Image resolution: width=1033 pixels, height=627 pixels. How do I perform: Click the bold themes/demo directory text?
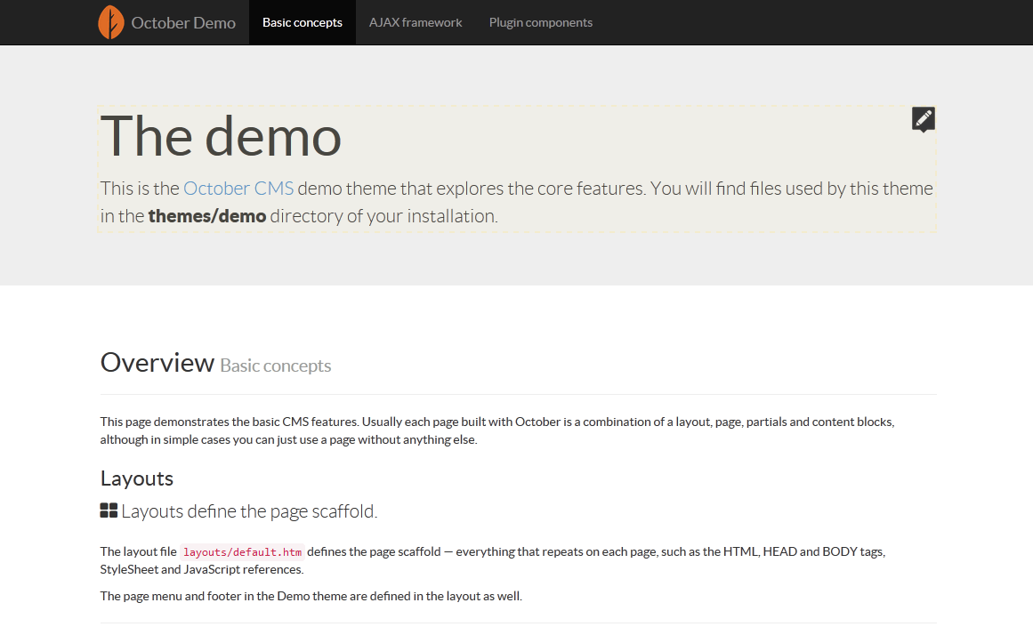click(206, 216)
